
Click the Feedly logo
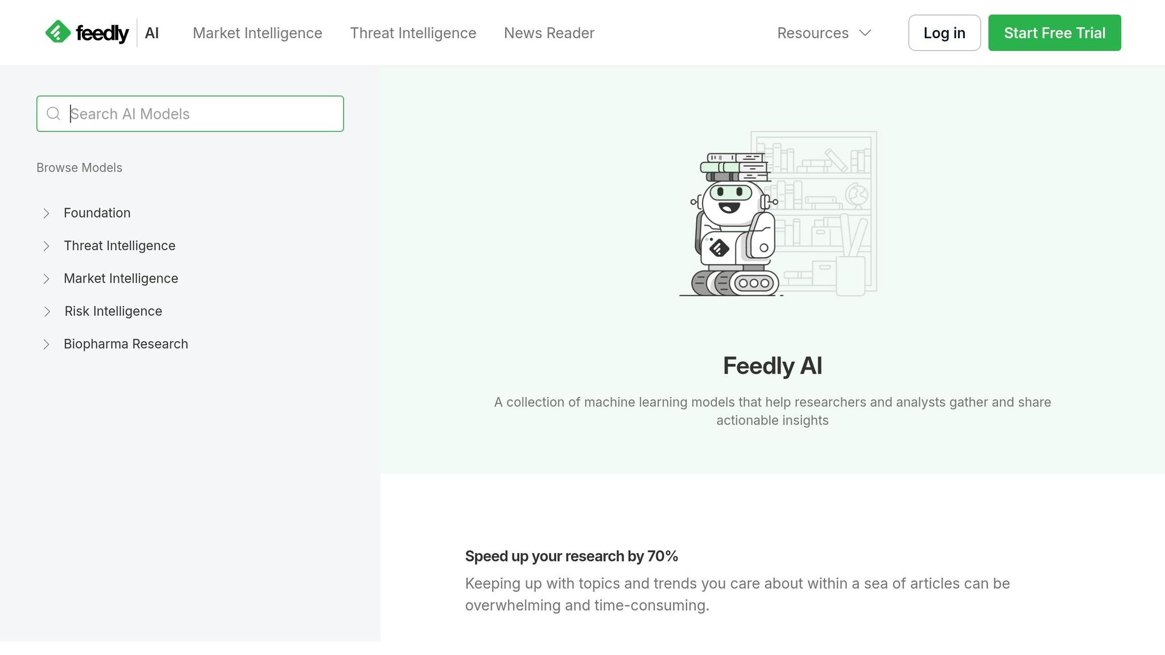[x=86, y=32]
